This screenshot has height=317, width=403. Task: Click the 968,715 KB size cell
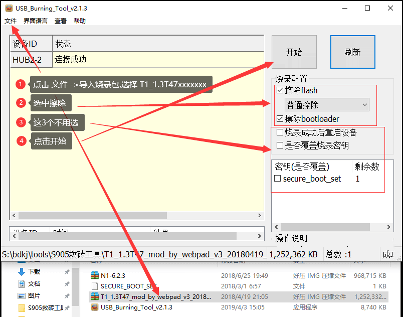[x=370, y=275]
